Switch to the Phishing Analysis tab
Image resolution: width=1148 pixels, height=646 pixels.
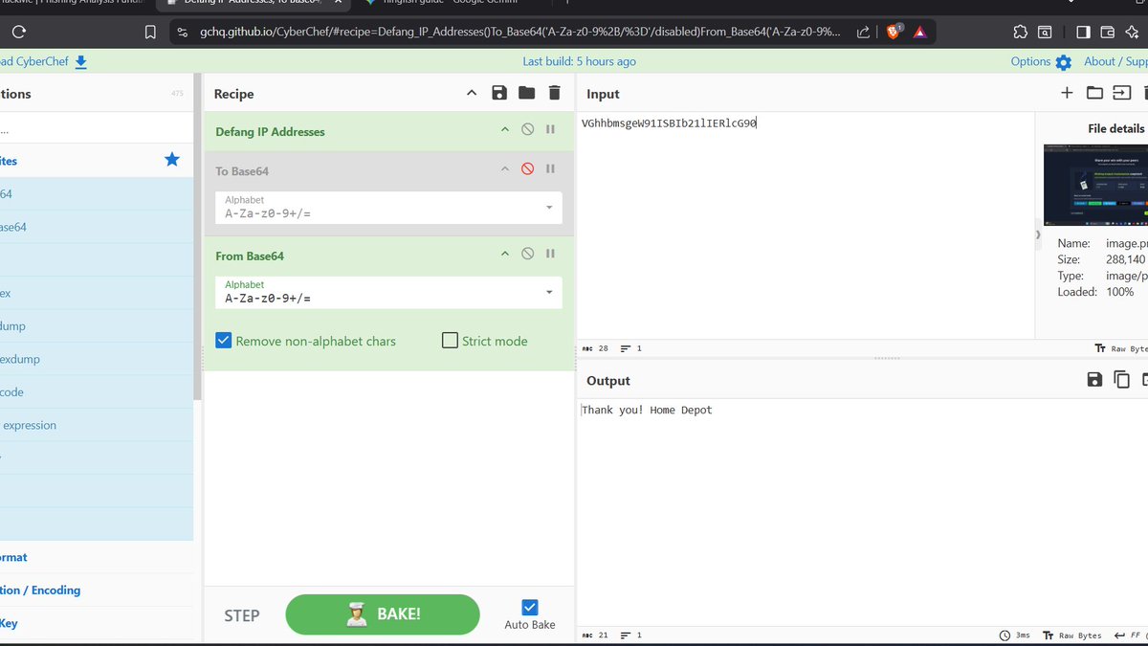(72, 3)
